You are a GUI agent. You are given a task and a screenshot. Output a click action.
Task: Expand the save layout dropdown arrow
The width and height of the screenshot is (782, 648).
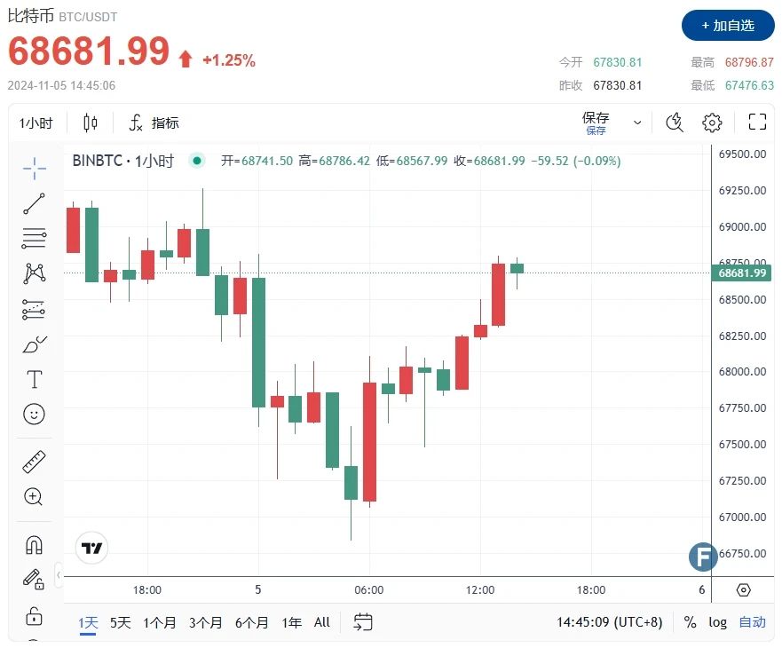click(637, 122)
